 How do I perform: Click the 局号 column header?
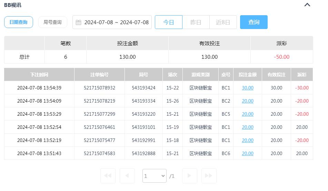coord(144,75)
